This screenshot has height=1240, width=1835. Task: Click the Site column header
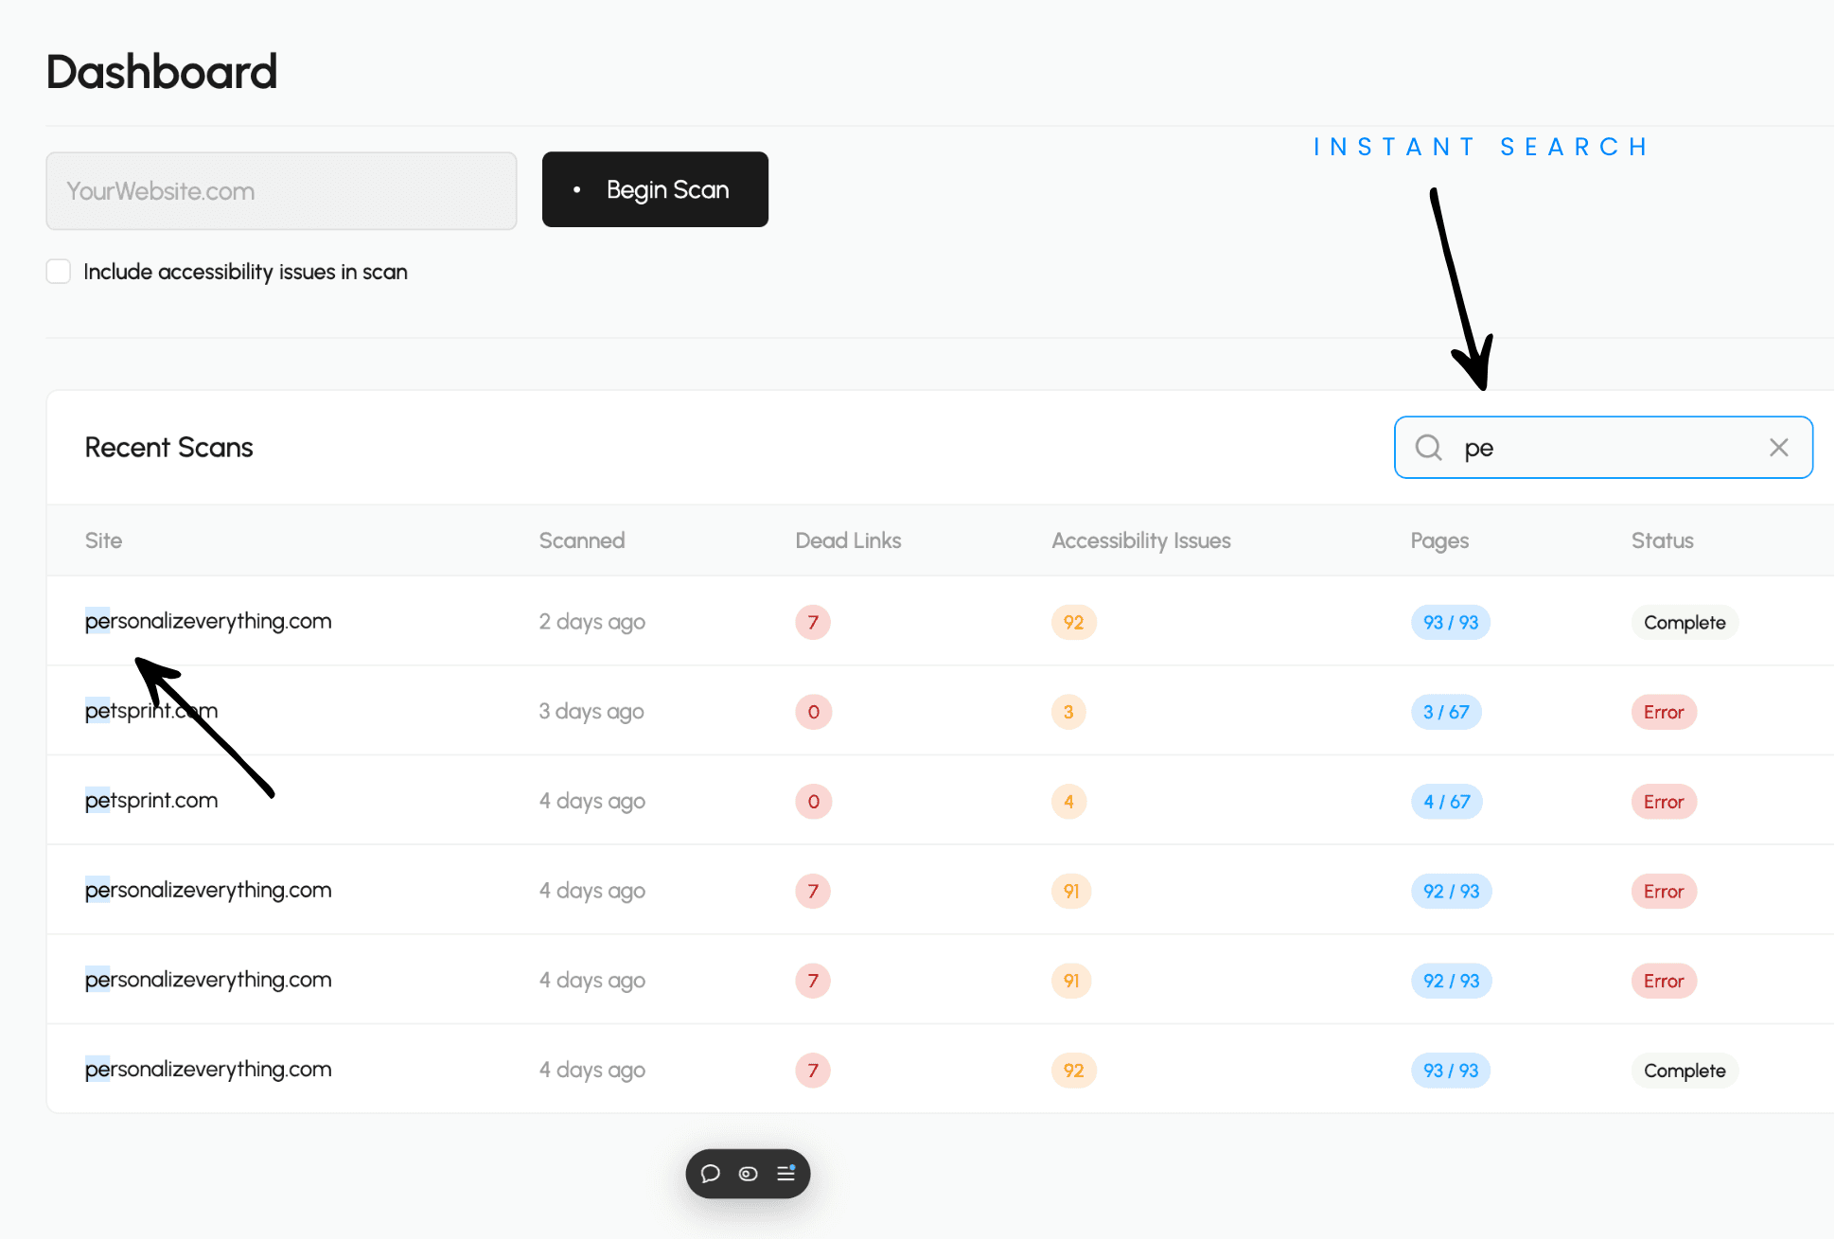pos(103,540)
